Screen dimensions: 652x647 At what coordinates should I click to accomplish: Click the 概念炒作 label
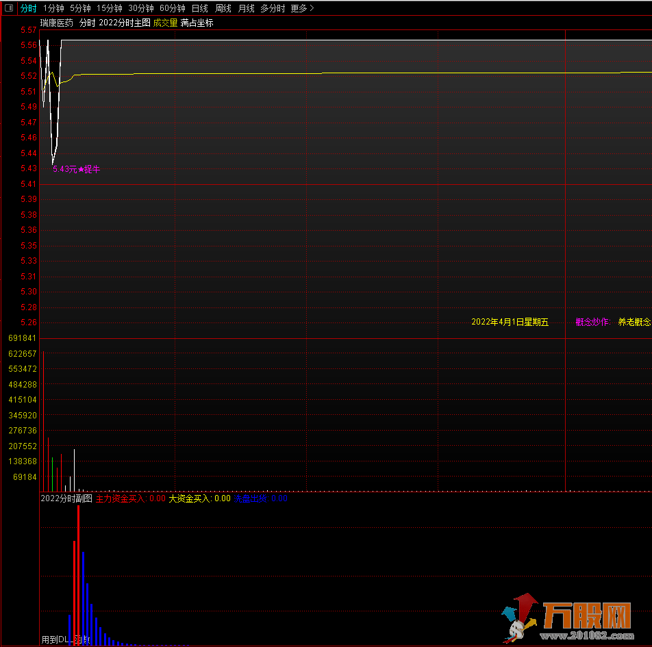click(x=592, y=322)
